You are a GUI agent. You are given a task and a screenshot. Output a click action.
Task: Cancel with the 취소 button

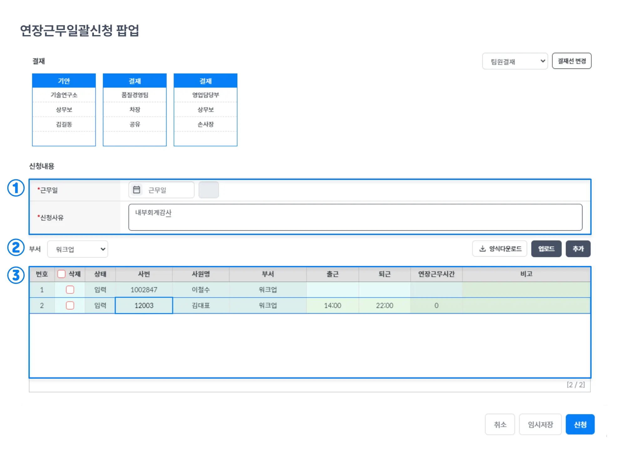[x=500, y=424]
